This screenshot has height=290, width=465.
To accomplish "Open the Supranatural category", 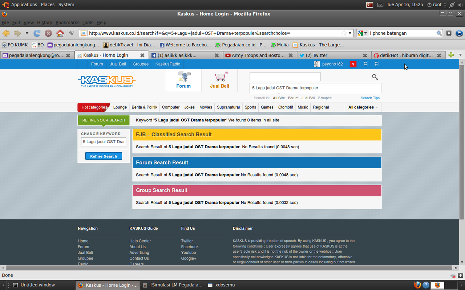I will click(229, 107).
